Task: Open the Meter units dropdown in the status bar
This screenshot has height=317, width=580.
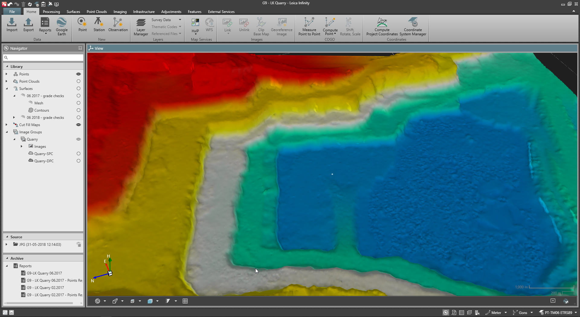Action: (x=506, y=313)
